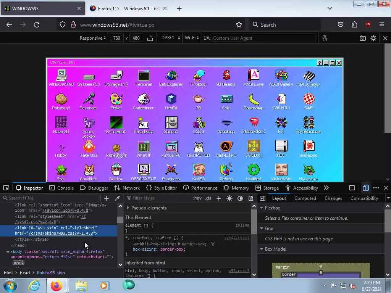
Task: Launch the Half-Life 3 icon
Action: point(226,149)
